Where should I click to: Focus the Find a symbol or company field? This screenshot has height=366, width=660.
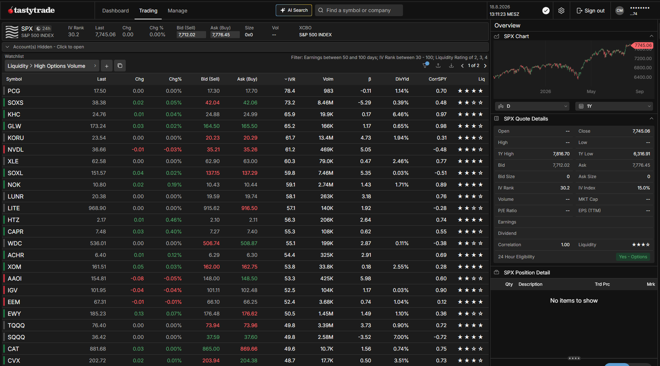tap(359, 10)
